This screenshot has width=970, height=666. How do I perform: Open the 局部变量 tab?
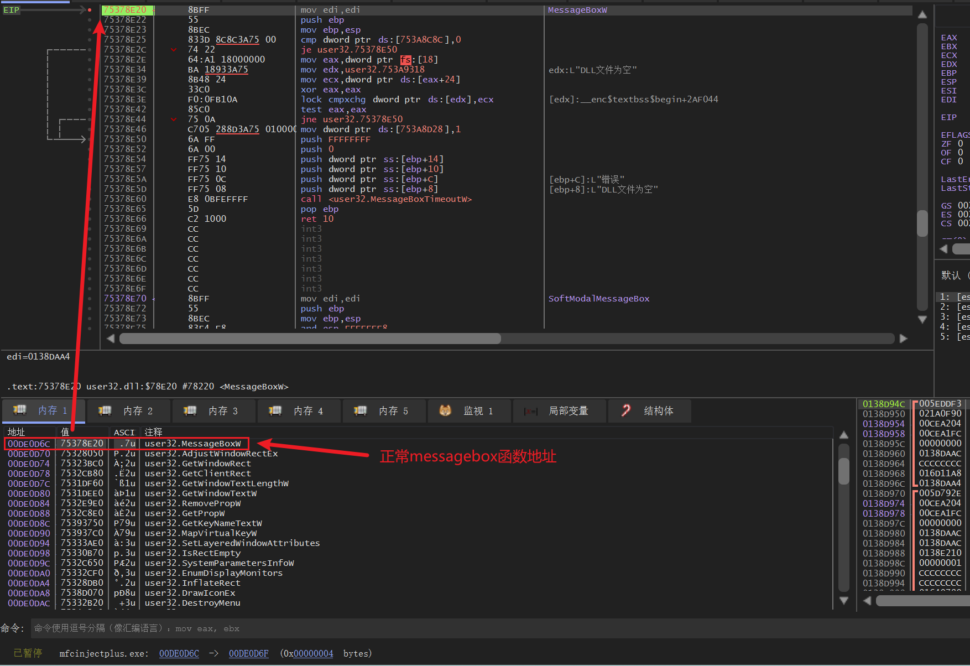[559, 411]
